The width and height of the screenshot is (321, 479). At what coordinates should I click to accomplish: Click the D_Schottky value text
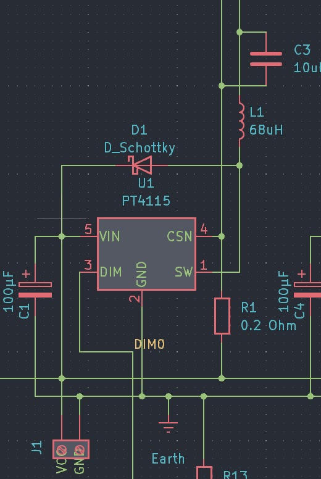140,148
